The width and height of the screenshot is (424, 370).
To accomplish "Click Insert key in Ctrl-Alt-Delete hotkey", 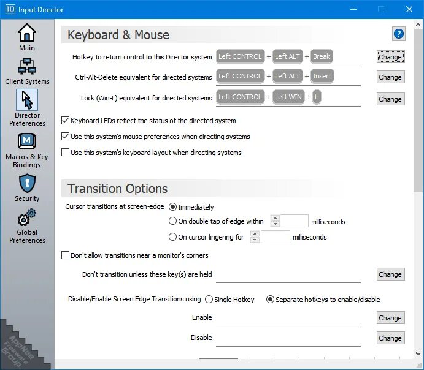I will point(322,76).
